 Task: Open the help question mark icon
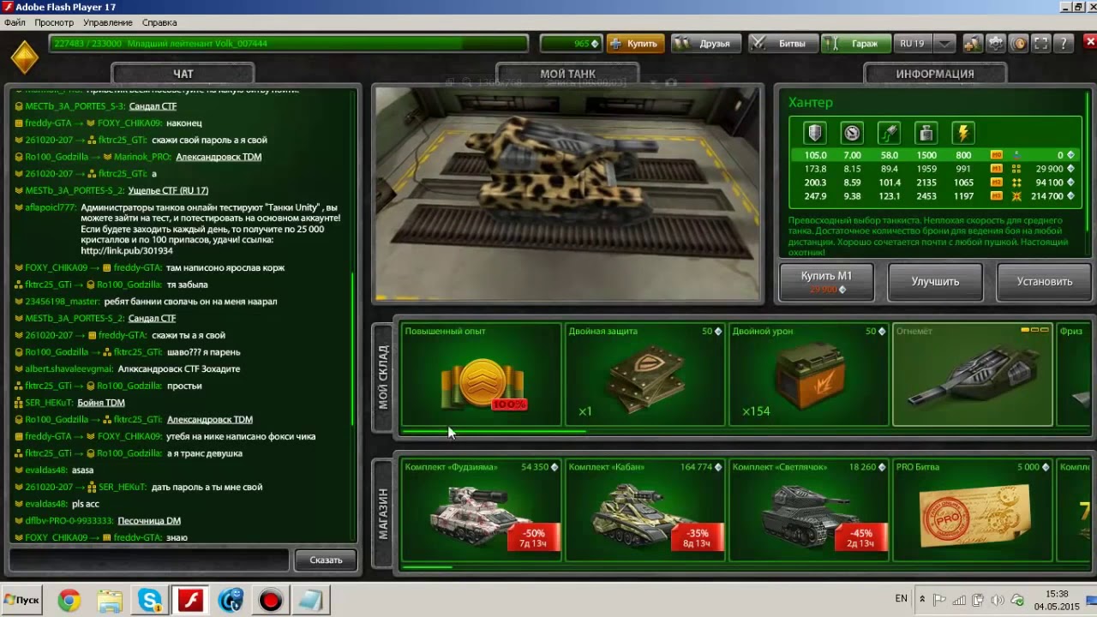click(x=1064, y=44)
